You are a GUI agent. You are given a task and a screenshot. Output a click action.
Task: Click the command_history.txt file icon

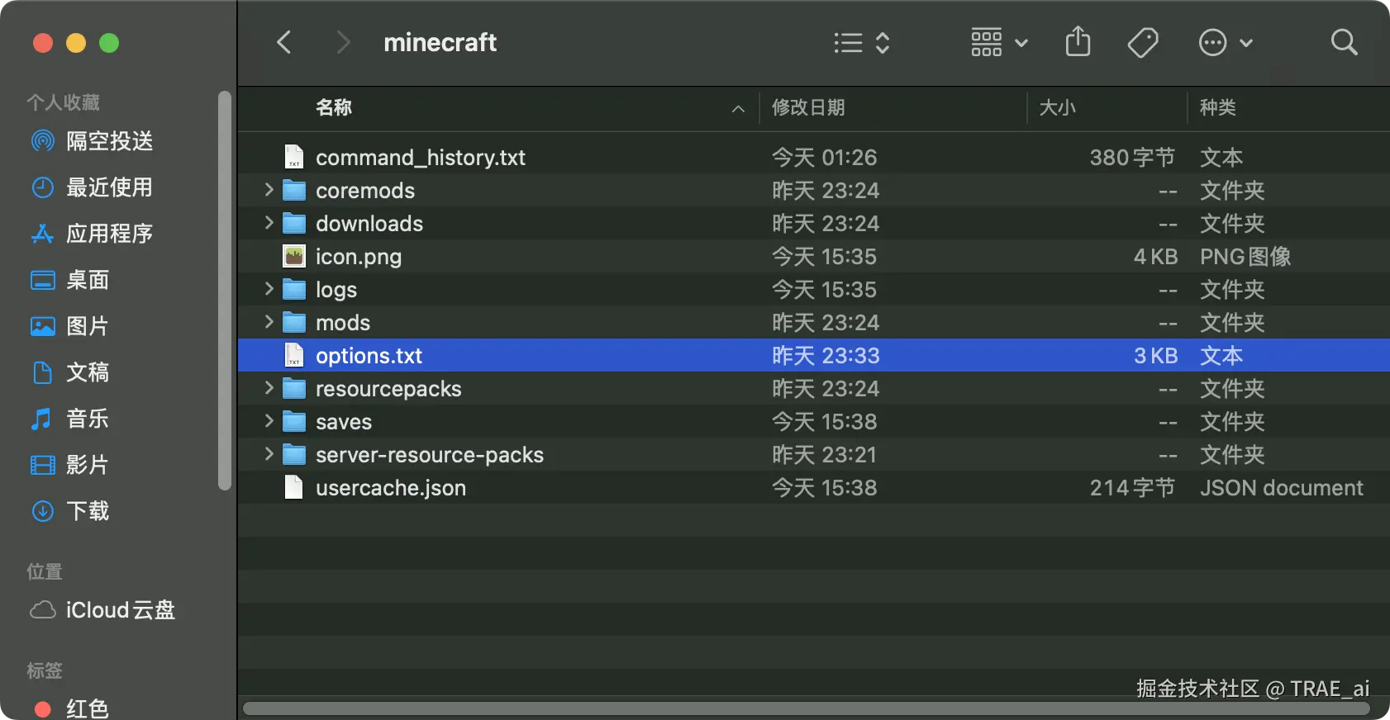[x=293, y=157]
